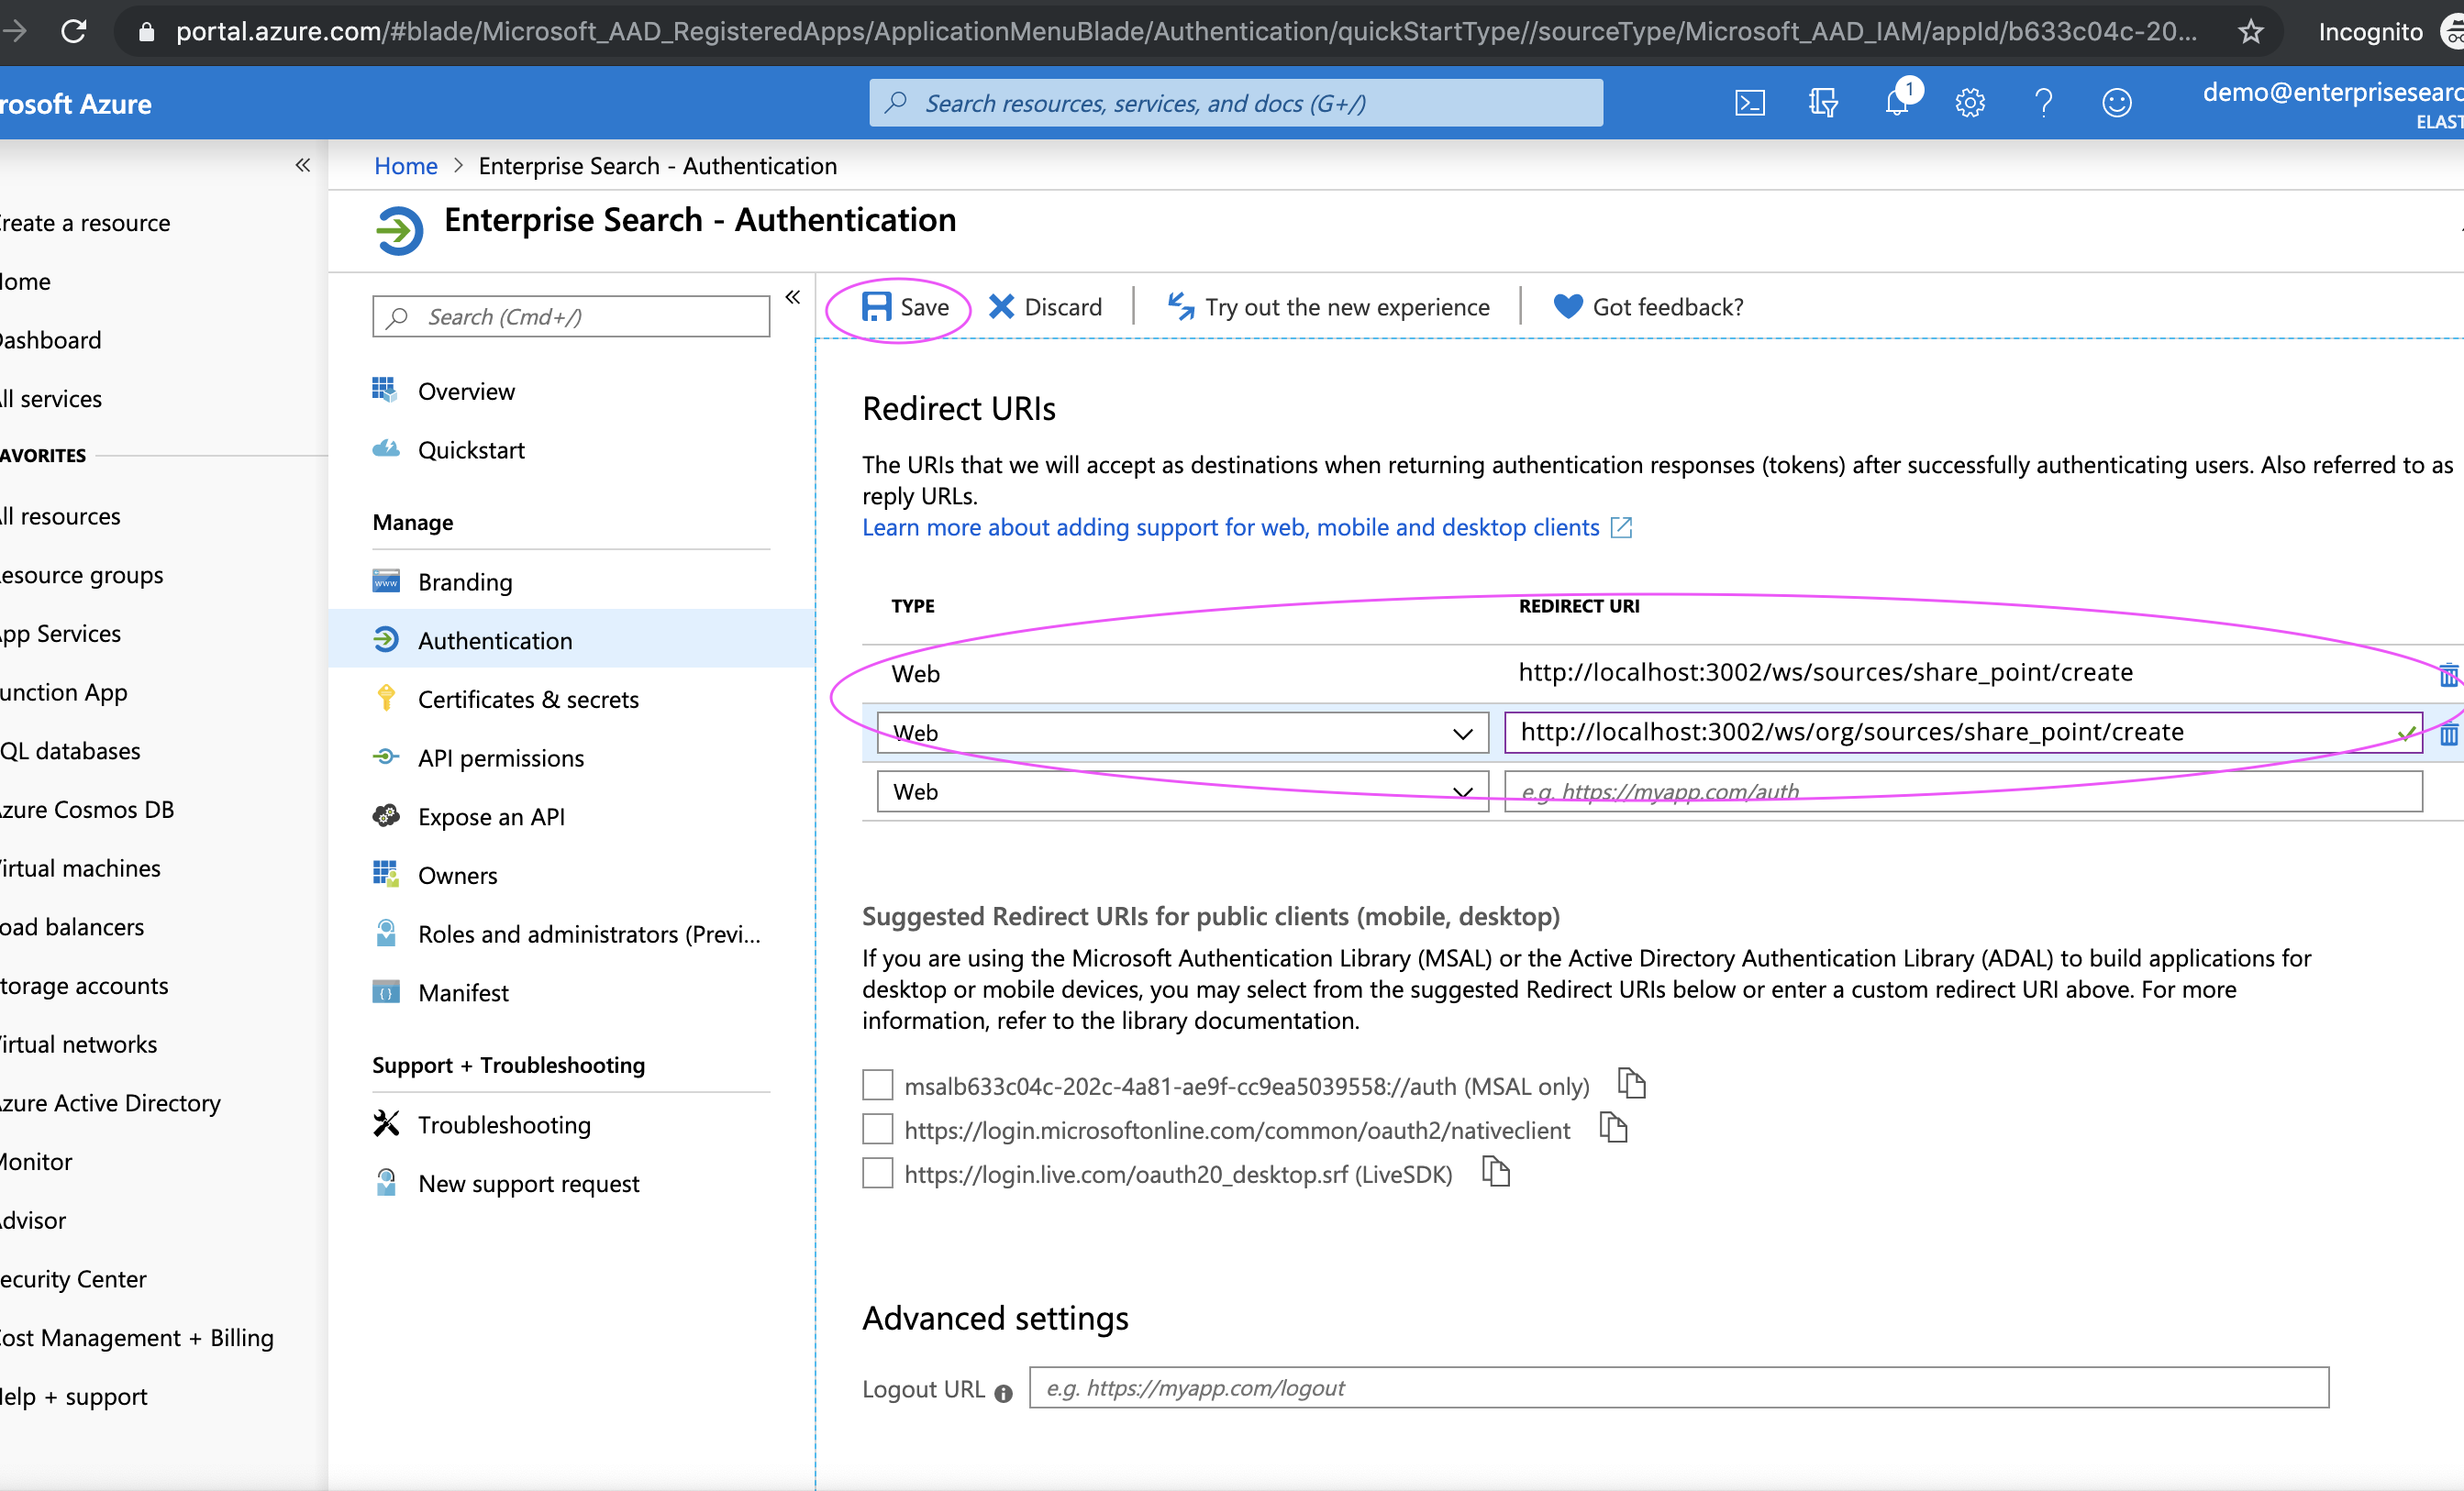The image size is (2464, 1491).
Task: Click the Save button
Action: (905, 307)
